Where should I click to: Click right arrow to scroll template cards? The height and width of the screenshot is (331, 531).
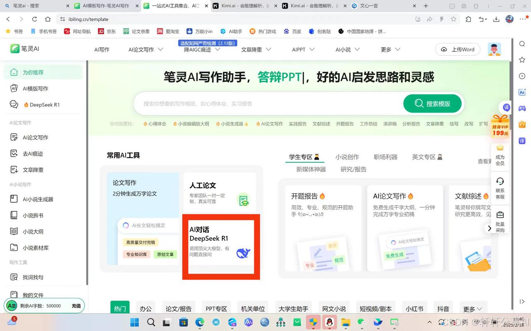tap(490, 228)
